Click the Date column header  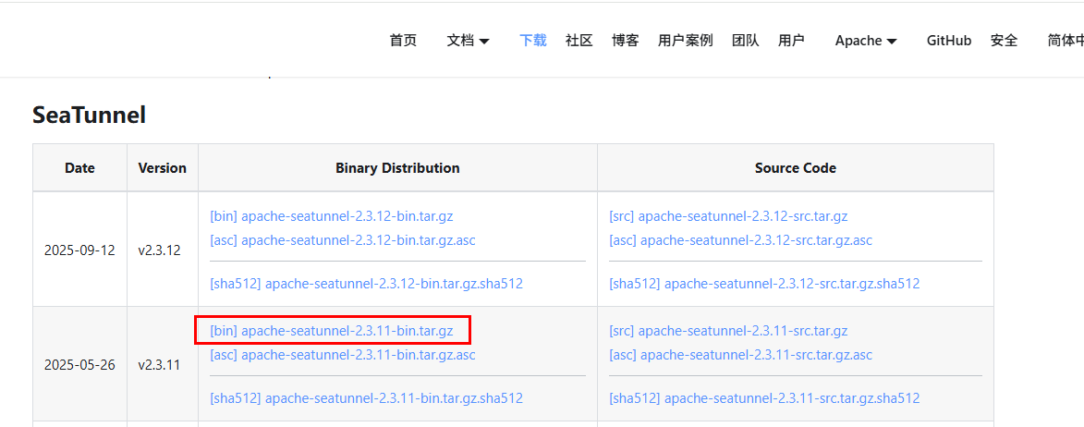79,168
